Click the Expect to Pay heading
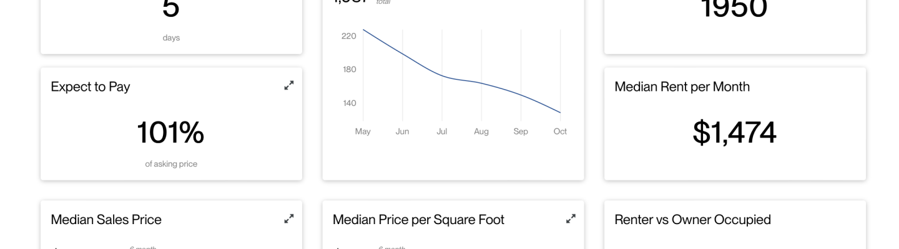Viewport: 899px width, 249px height. coord(91,87)
